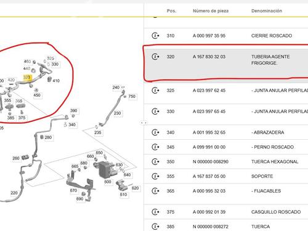
Task: Select part number A 099 991 00 00
Action: (x=209, y=147)
